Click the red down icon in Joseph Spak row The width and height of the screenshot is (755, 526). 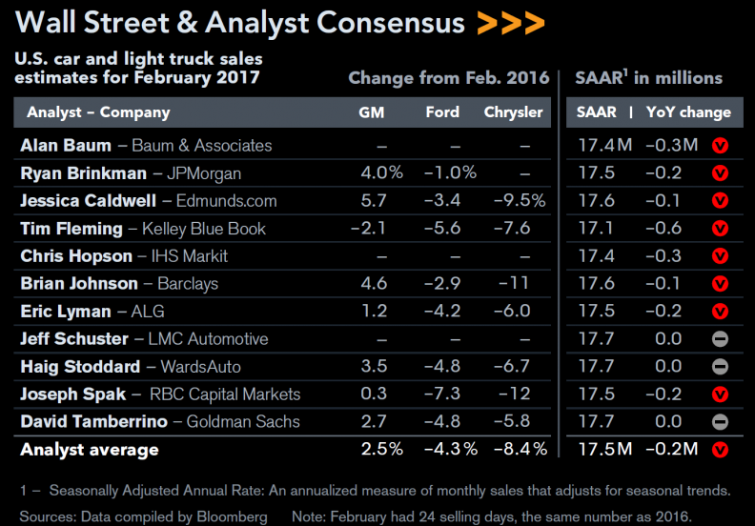click(720, 394)
